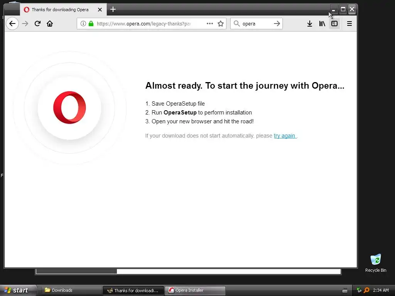Submit the opera search with arrow
The image size is (395, 296).
(277, 24)
